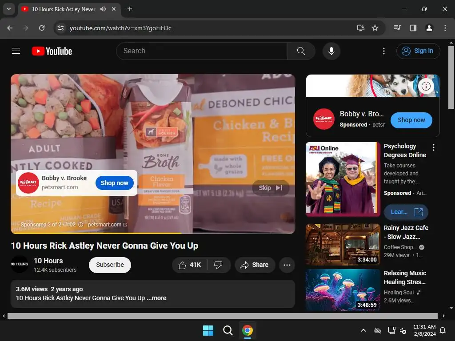Screen dimensions: 455x341
Task: Go to YouTube home via logo
Action: 52,51
